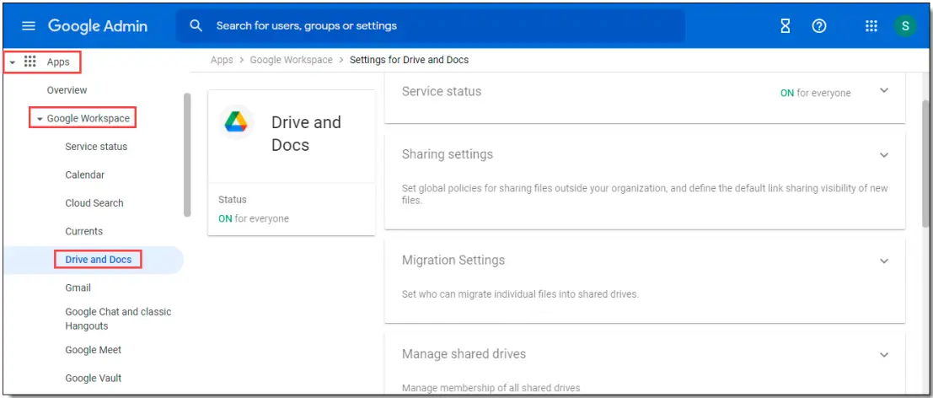Open the Migration Settings section heading
This screenshot has height=398, width=933.
[x=453, y=260]
